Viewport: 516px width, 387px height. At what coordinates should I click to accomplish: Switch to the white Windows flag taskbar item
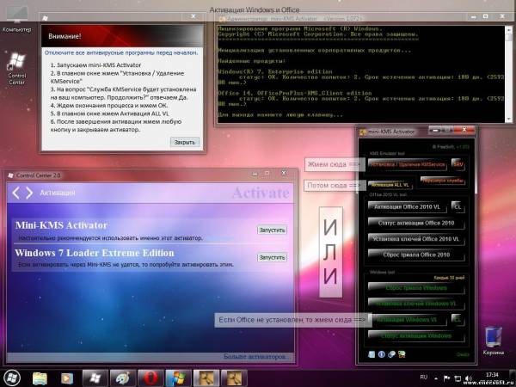click(x=95, y=378)
